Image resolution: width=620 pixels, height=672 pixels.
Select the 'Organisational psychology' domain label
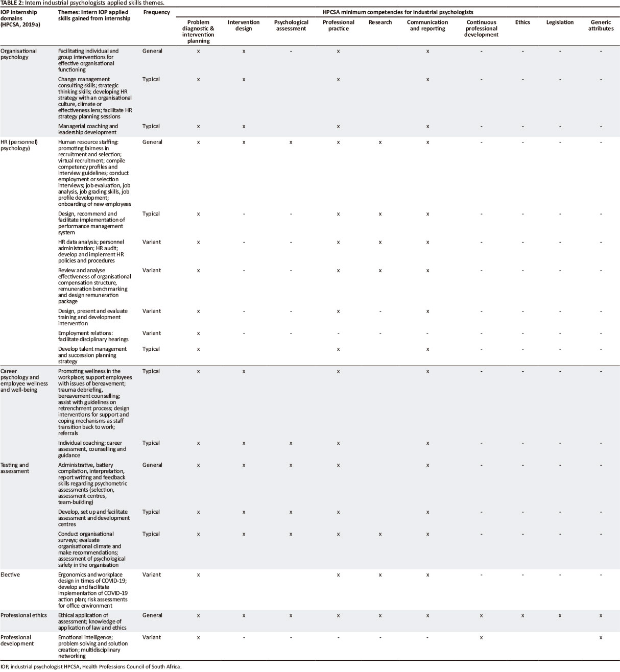[18, 54]
